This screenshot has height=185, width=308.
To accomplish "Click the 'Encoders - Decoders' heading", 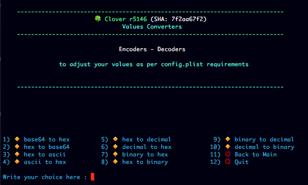I will [152, 49].
